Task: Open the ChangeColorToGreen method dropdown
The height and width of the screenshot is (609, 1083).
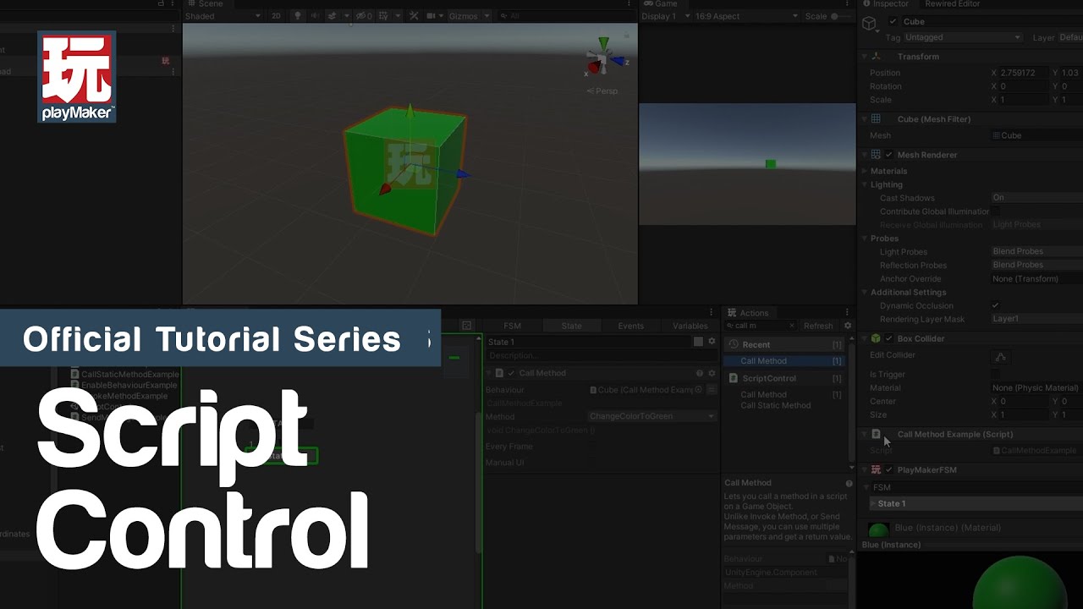Action: pyautogui.click(x=651, y=416)
